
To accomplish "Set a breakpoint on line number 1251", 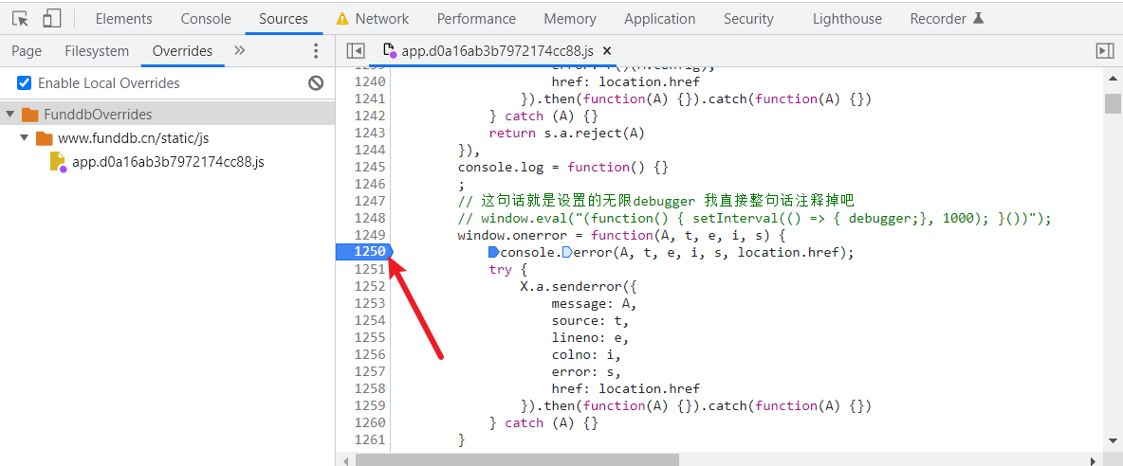I will (x=370, y=269).
